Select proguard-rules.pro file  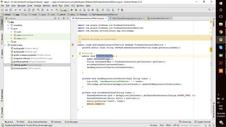[31, 58]
